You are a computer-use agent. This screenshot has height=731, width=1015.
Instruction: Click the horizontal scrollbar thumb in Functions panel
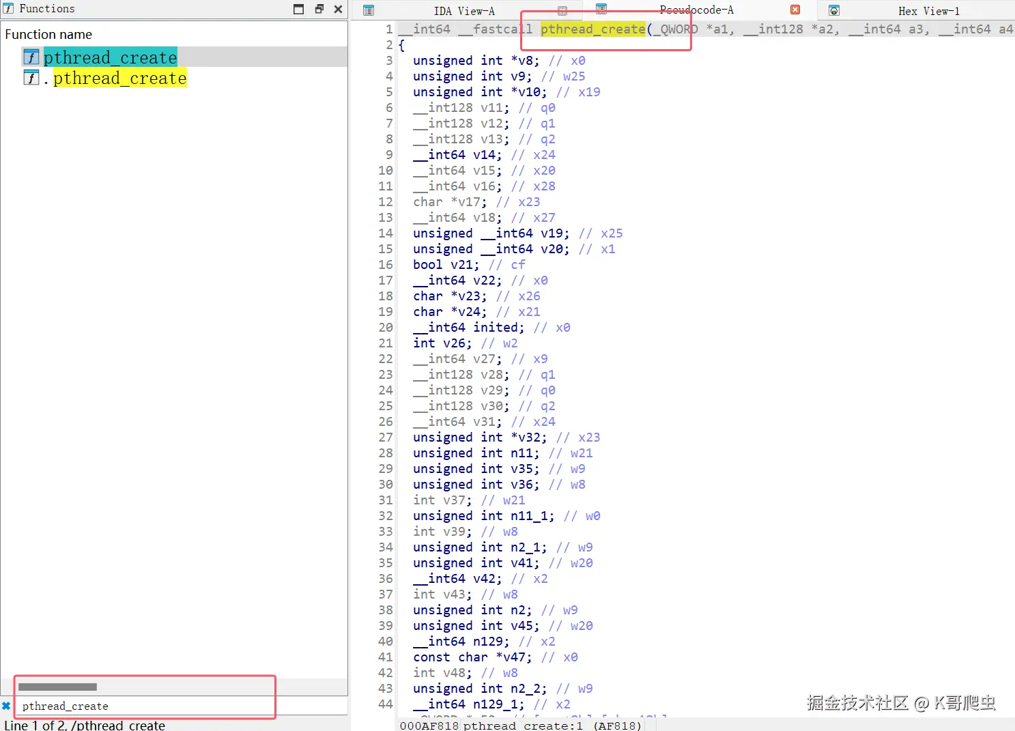(x=57, y=687)
